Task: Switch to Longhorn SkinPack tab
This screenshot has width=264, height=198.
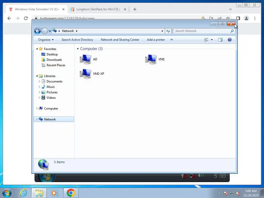Action: point(98,9)
